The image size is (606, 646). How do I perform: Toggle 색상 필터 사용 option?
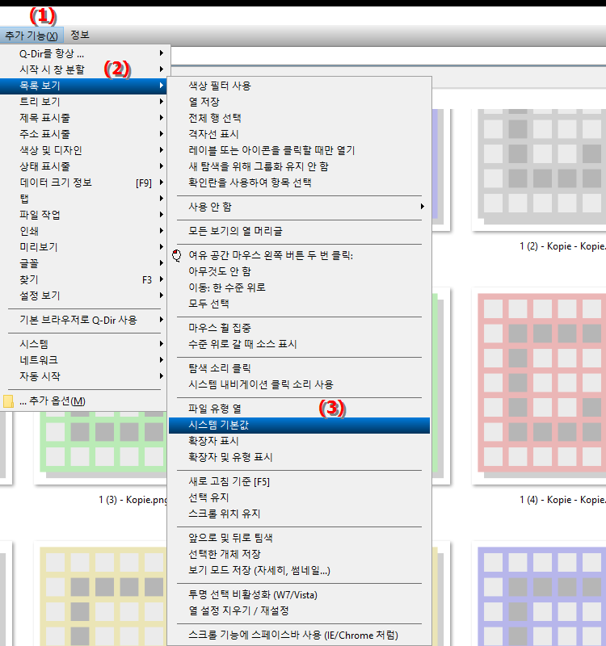(x=299, y=86)
